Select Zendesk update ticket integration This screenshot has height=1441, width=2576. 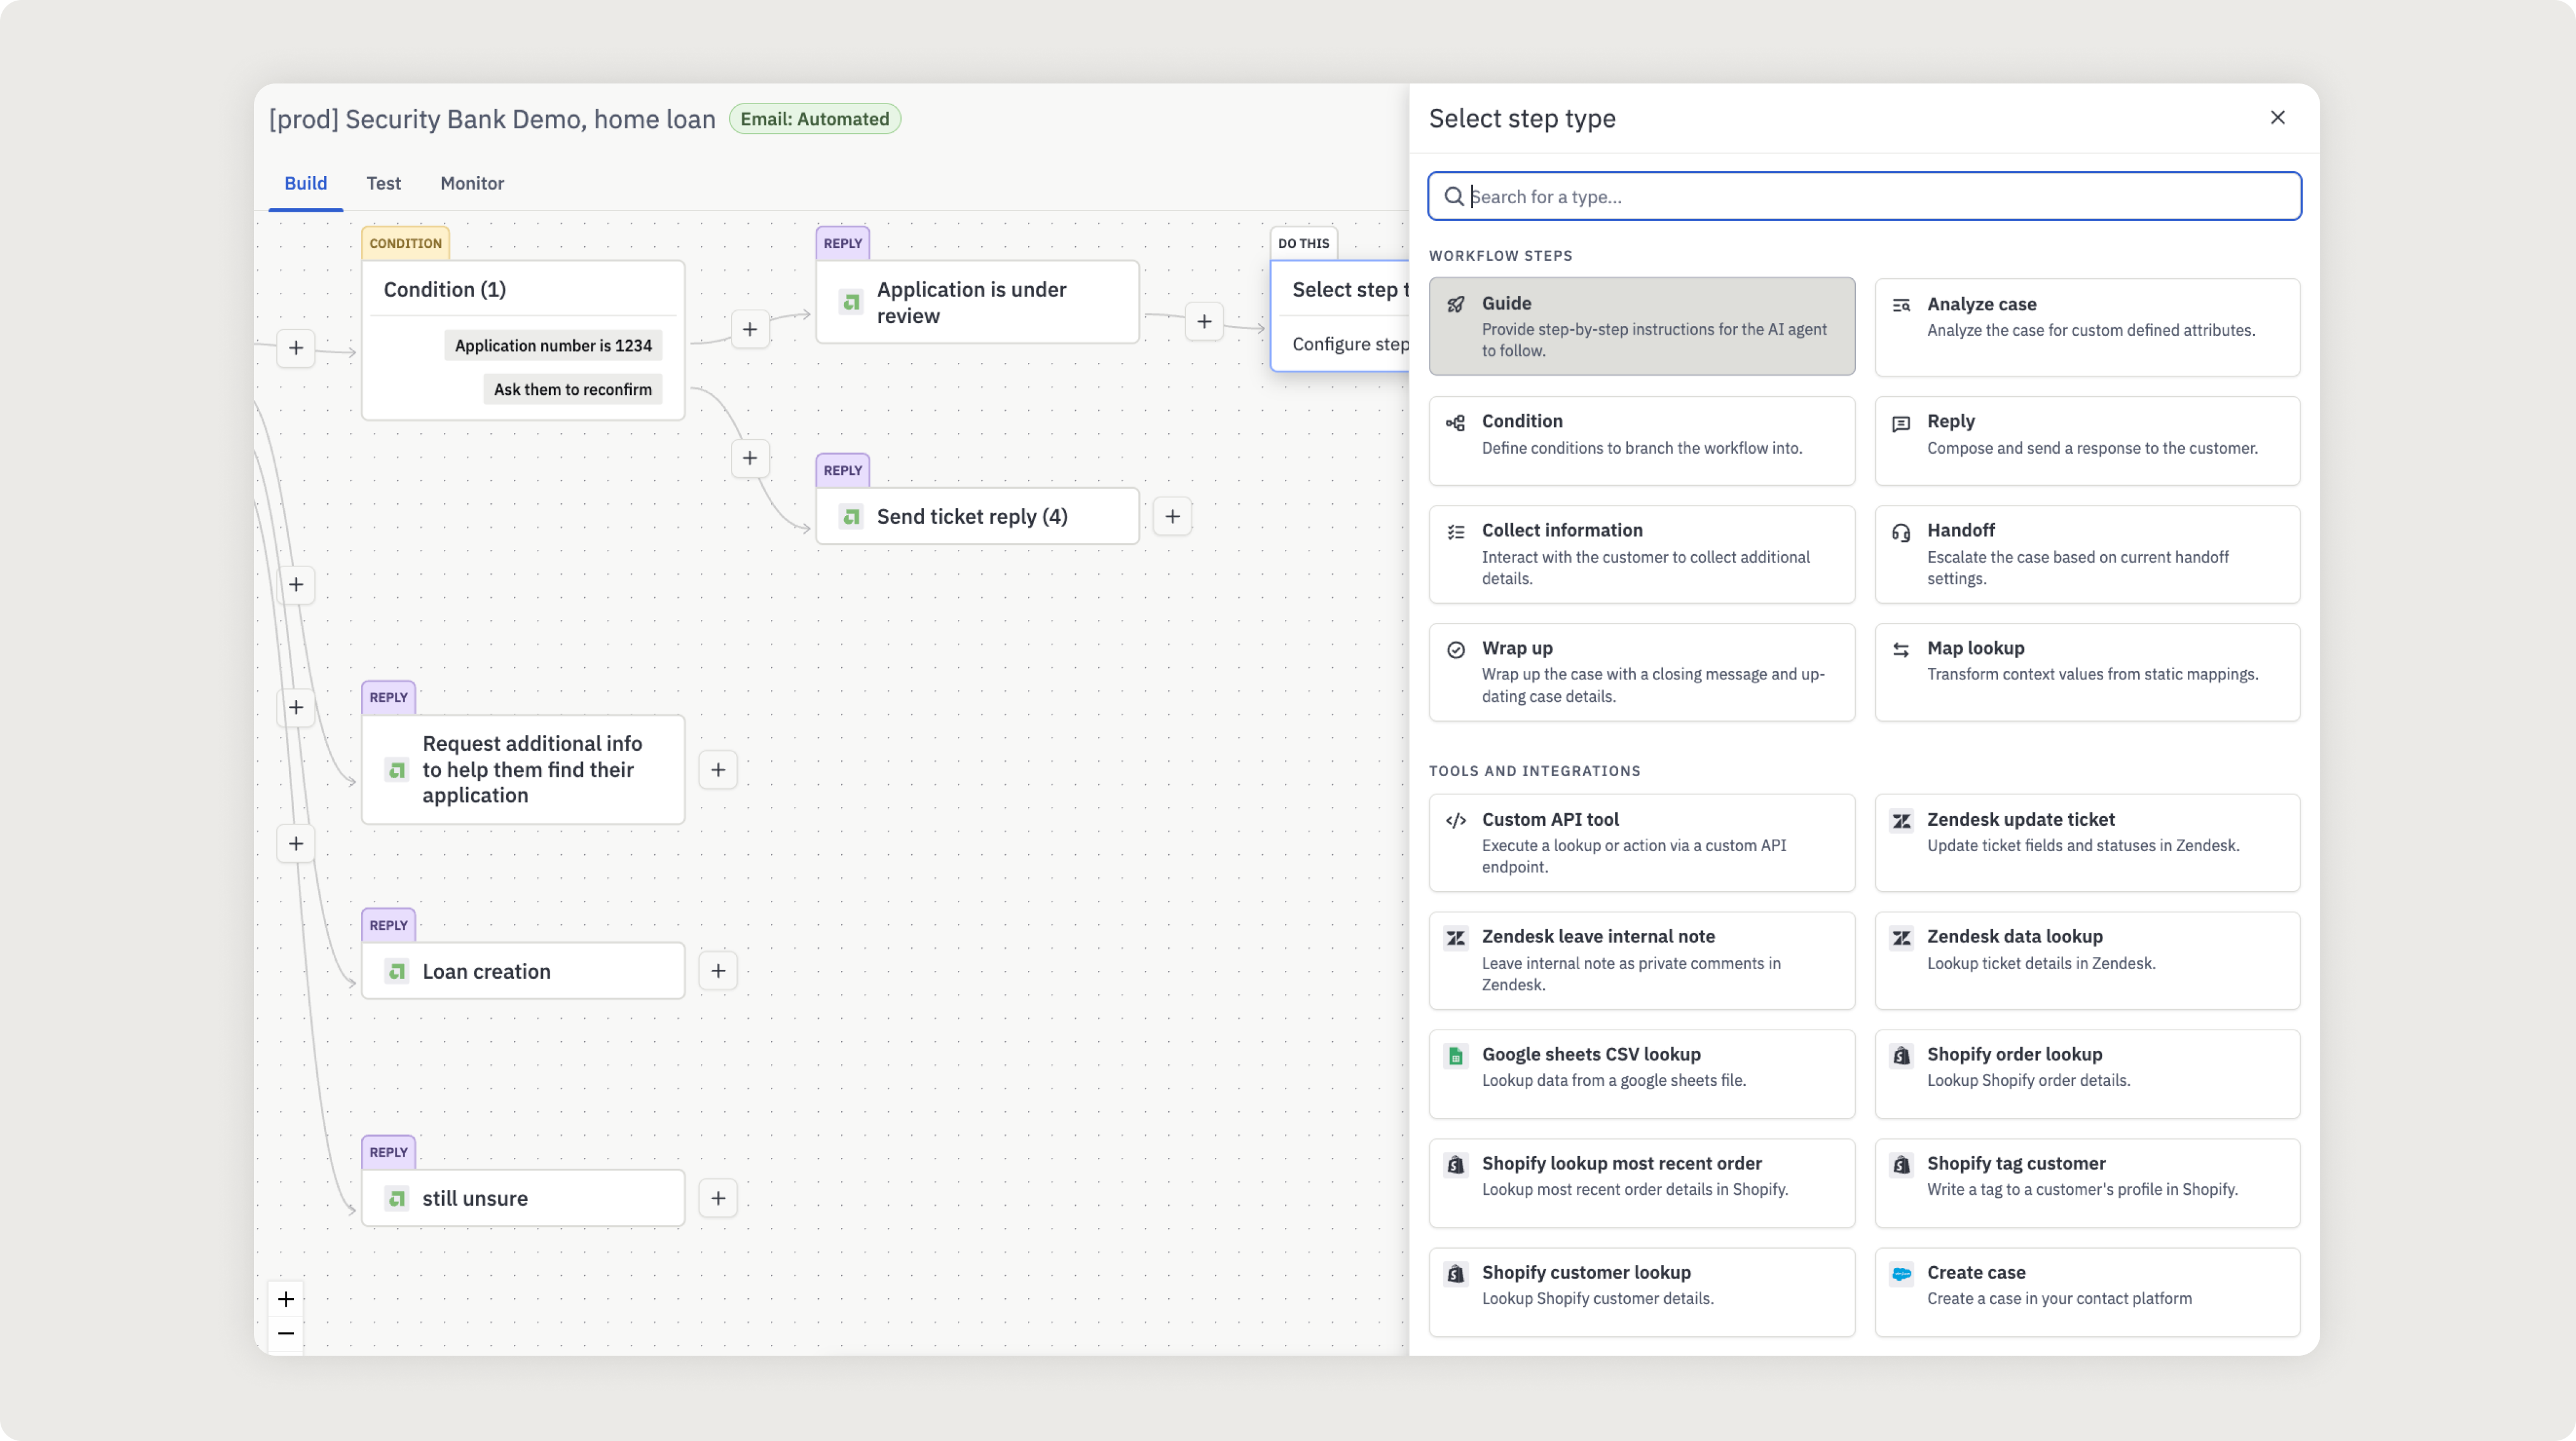[2086, 841]
